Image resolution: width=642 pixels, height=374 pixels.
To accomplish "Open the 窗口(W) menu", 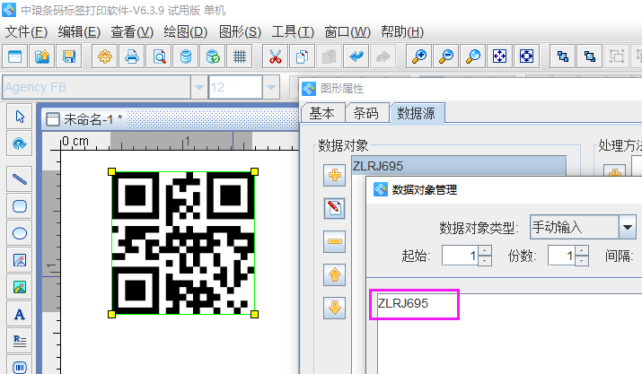I will click(x=347, y=31).
